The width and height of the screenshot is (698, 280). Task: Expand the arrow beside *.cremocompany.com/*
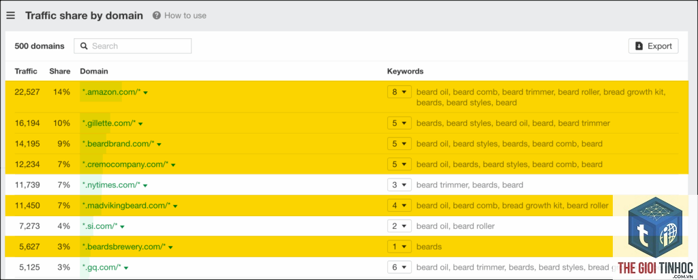click(173, 165)
